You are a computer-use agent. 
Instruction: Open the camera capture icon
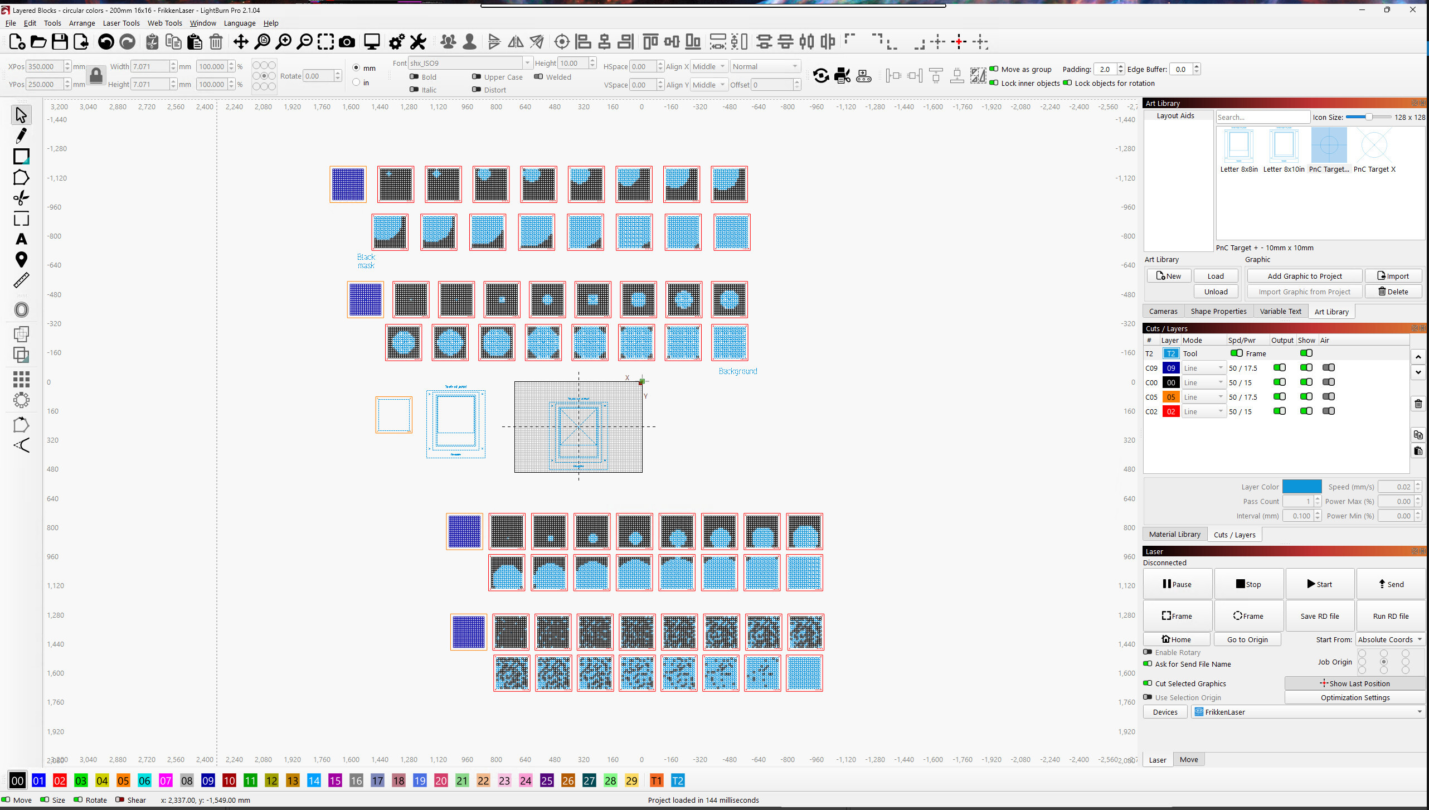coord(347,42)
